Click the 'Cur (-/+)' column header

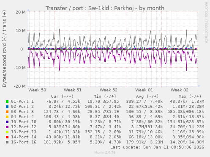tap(62, 96)
